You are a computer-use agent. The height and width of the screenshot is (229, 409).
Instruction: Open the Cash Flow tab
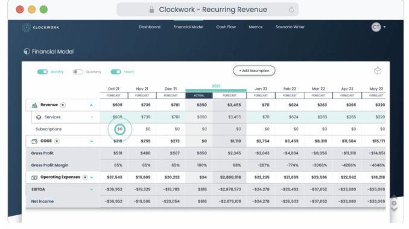pos(226,27)
